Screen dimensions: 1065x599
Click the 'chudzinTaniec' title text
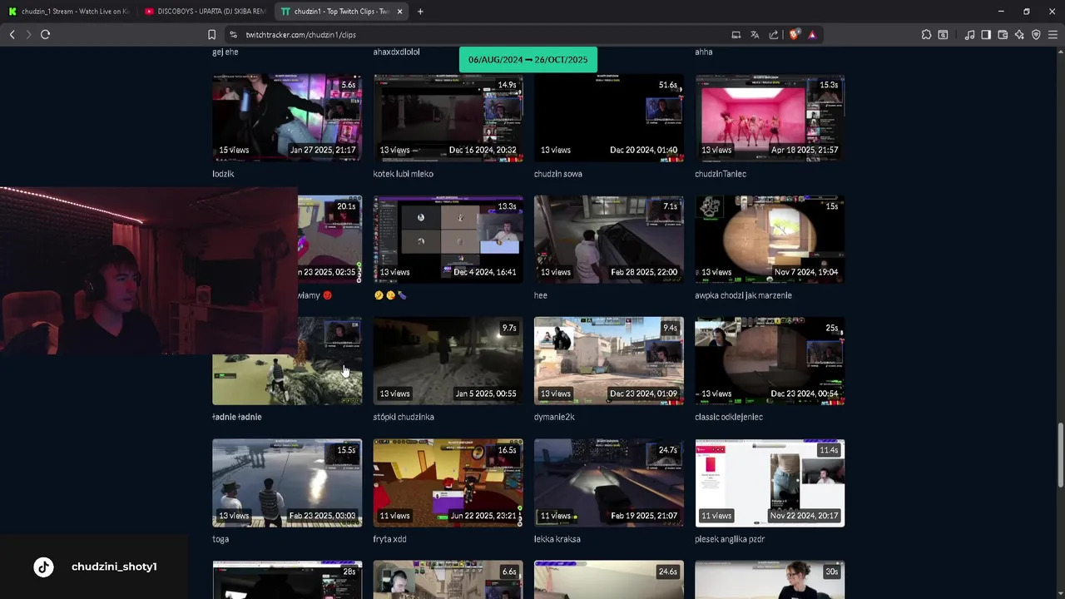[x=721, y=174]
